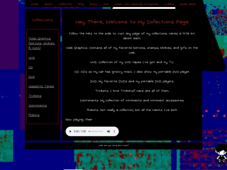Open the audio player more-options menu
Viewport: 227px width, 170px height.
(114, 131)
